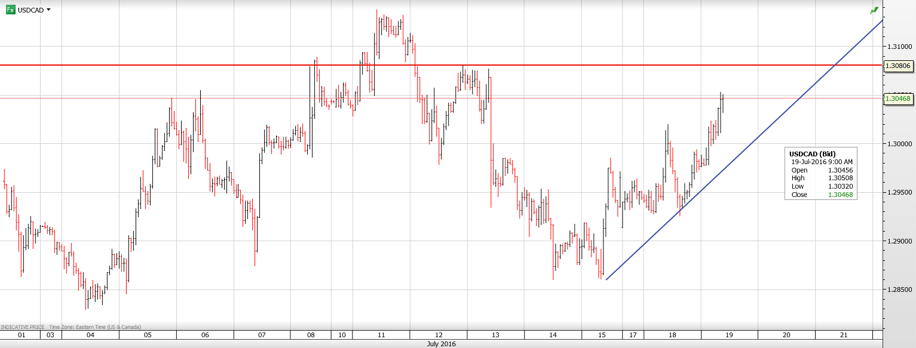Select the 11 date segment on time axis
916x348 pixels.
click(x=381, y=335)
